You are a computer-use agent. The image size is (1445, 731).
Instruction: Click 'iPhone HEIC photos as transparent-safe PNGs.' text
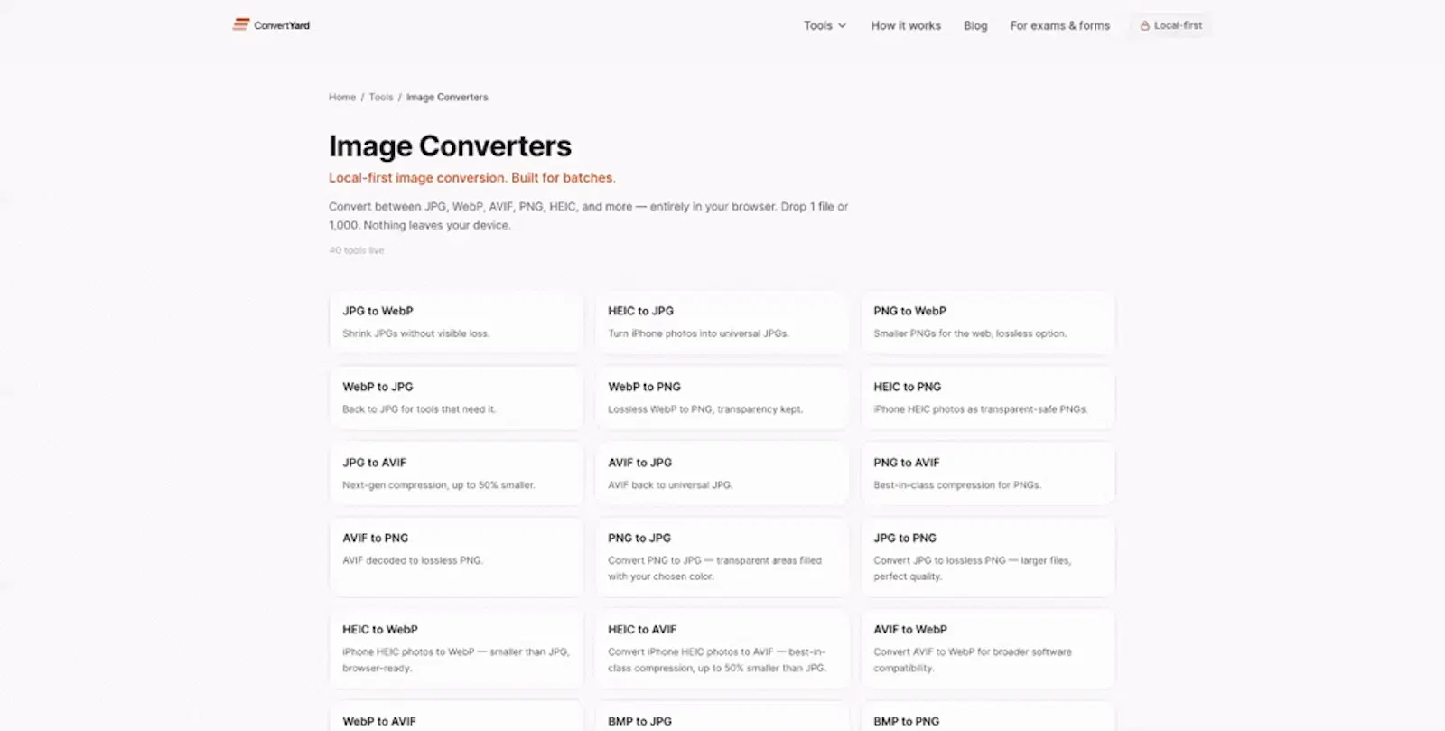click(x=981, y=409)
